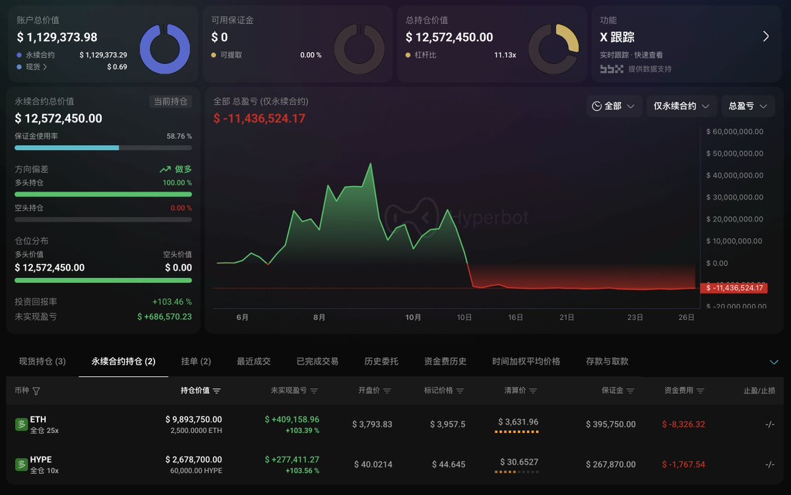Open the 历史委托 tab
Screen dimensions: 791x495
381,361
